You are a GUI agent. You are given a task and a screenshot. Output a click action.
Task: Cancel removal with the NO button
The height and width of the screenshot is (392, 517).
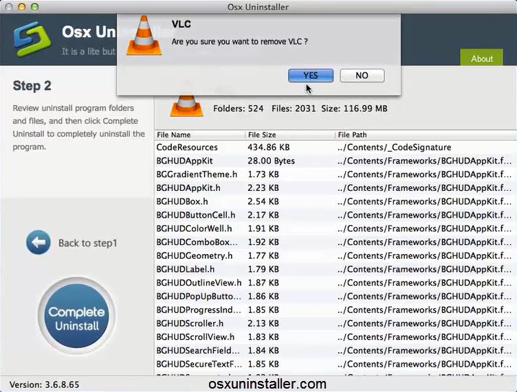(362, 76)
